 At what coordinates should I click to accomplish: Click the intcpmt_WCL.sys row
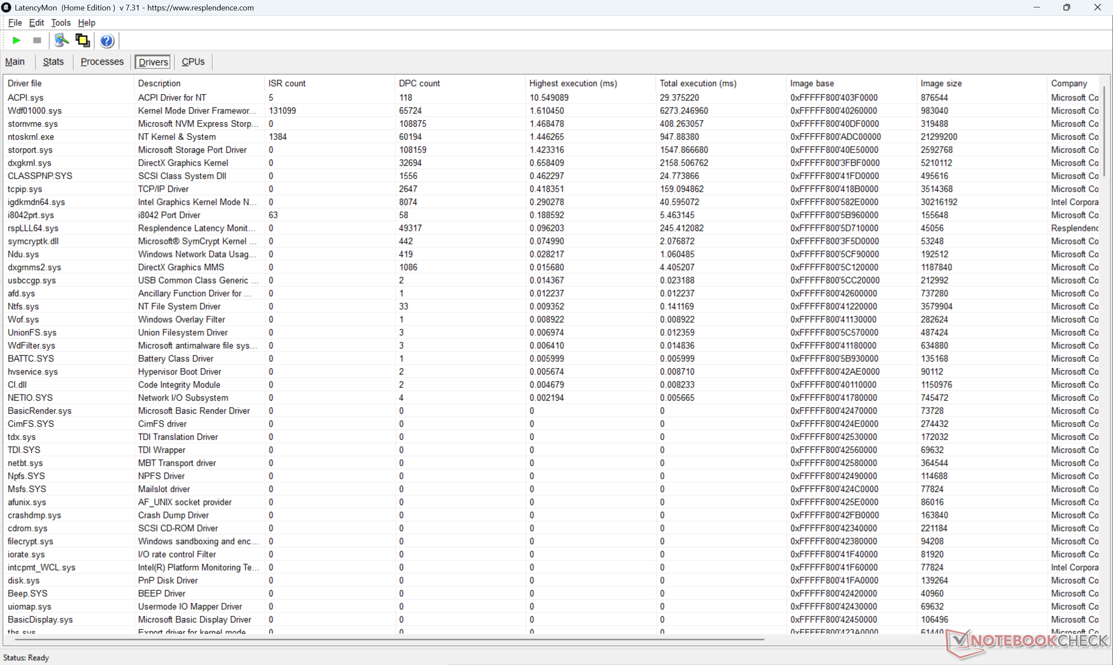pyautogui.click(x=551, y=567)
